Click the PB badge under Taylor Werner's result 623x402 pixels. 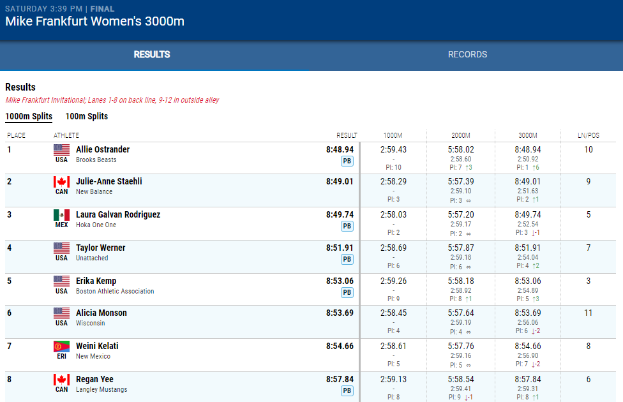click(347, 259)
